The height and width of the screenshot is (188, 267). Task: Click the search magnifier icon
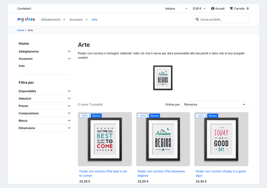click(197, 19)
